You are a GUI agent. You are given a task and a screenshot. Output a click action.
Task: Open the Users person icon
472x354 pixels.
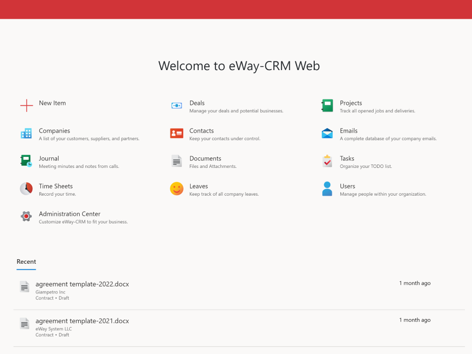coord(327,189)
